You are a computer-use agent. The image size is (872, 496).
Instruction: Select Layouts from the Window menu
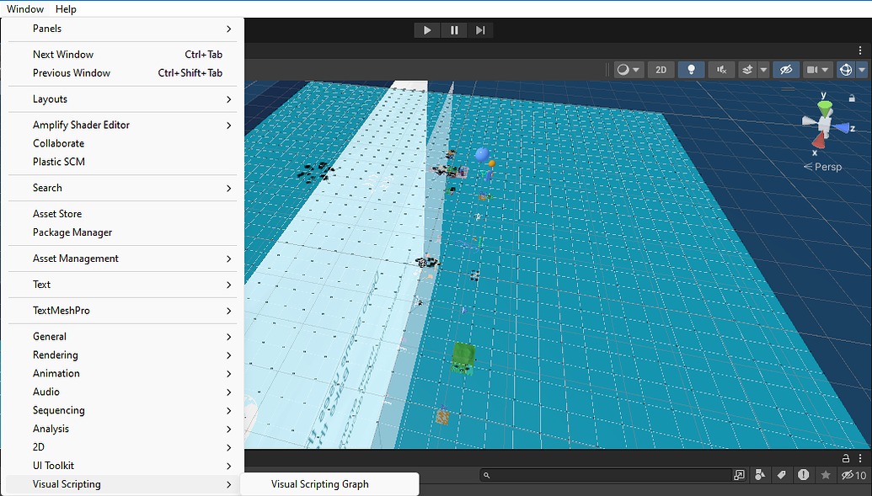(x=51, y=99)
